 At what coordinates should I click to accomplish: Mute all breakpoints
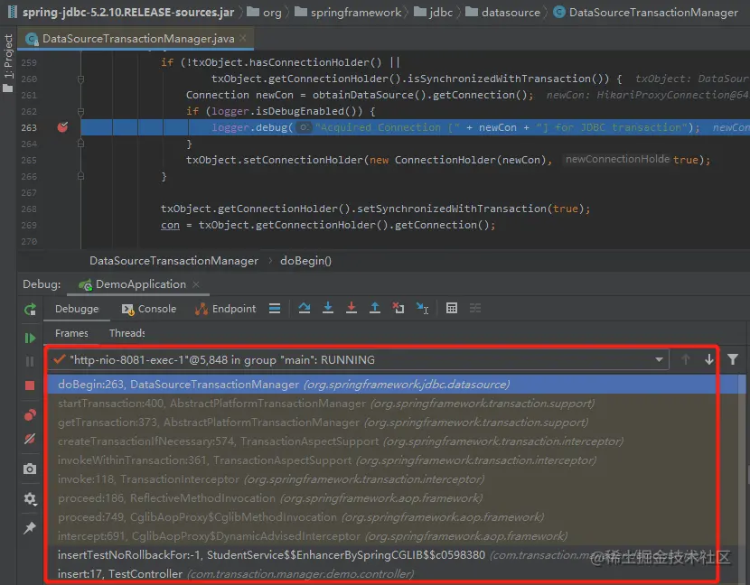point(30,439)
